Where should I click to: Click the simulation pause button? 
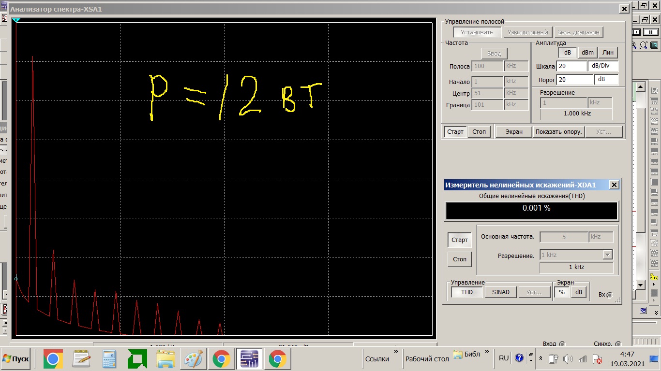(x=651, y=32)
